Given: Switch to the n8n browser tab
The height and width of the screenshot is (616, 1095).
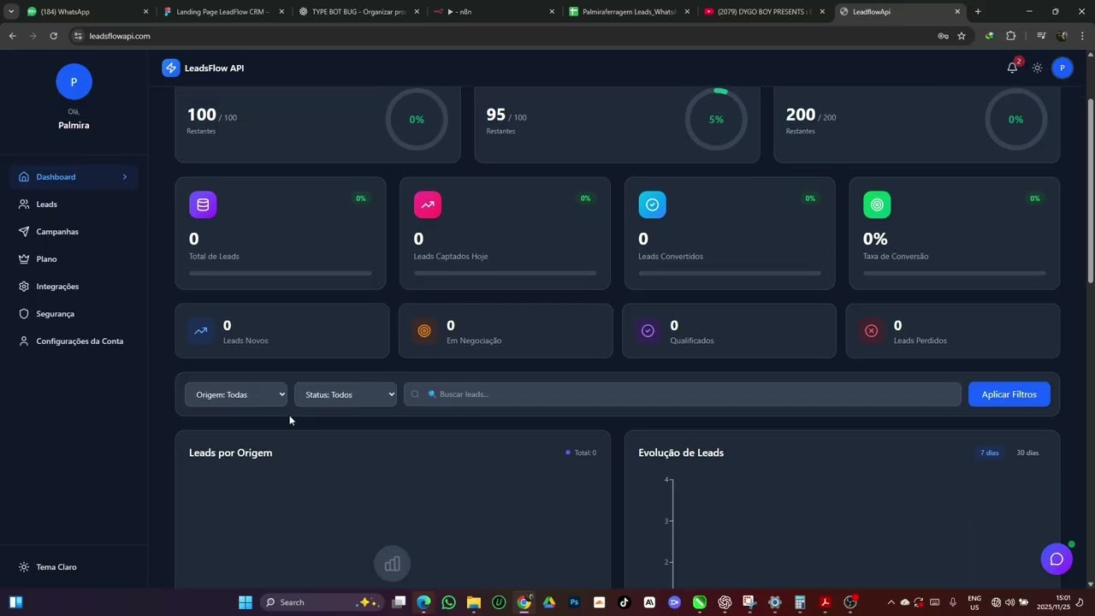Looking at the screenshot, I should coord(492,12).
